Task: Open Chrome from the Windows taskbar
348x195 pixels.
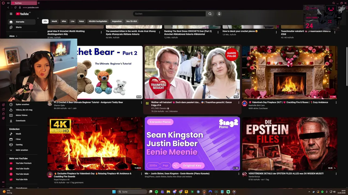Action: click(180, 192)
